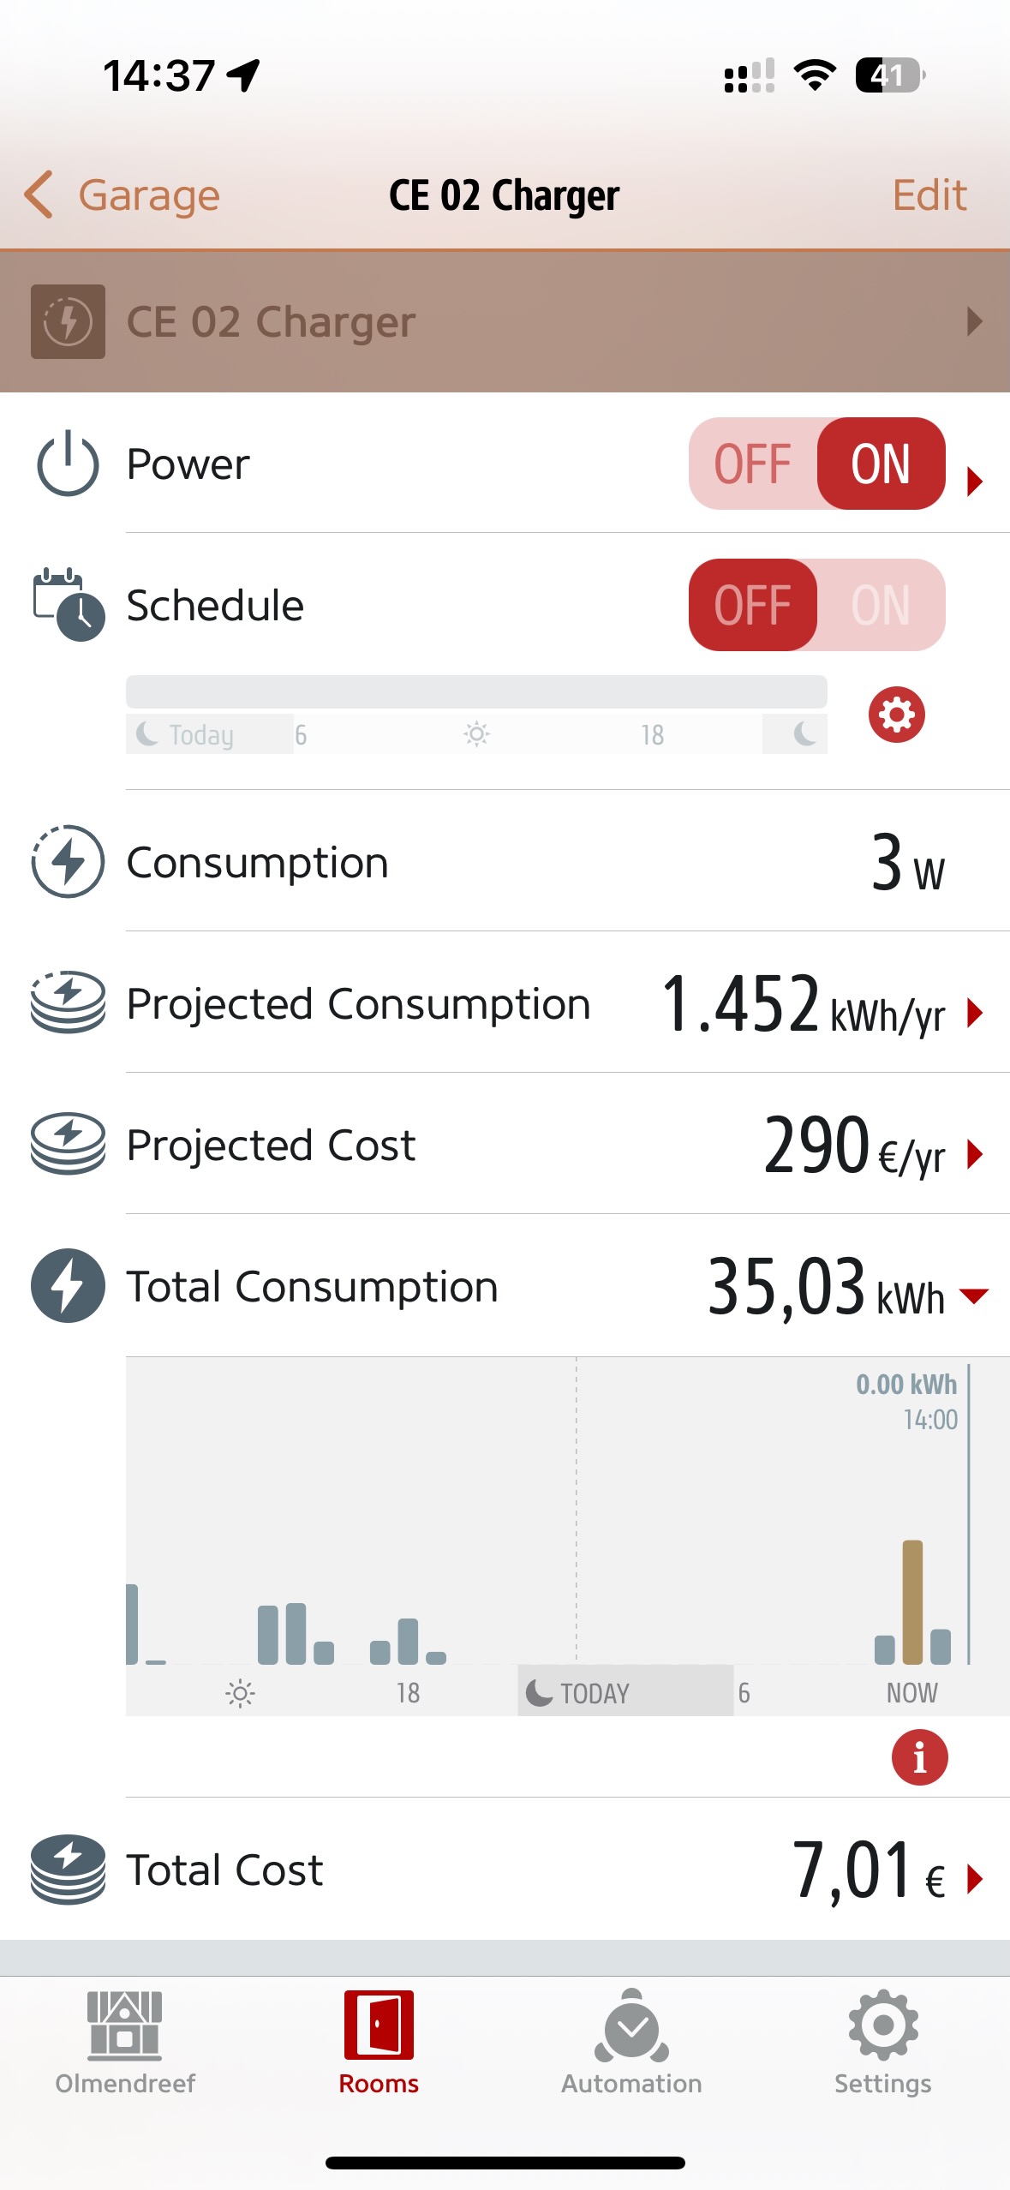Select the tan highlighted bar in consumption chart
Viewport: 1010px width, 2190px height.
point(912,1601)
